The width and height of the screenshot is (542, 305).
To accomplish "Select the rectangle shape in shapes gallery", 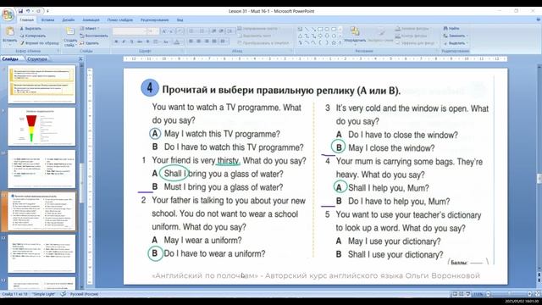I will 320,29.
